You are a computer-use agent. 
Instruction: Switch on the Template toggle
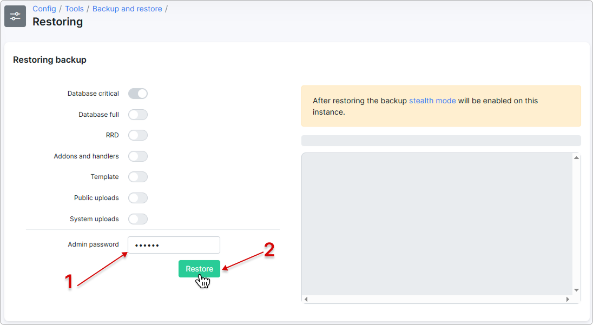138,177
